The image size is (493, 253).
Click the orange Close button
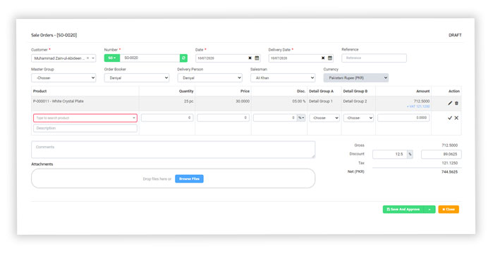pos(449,209)
